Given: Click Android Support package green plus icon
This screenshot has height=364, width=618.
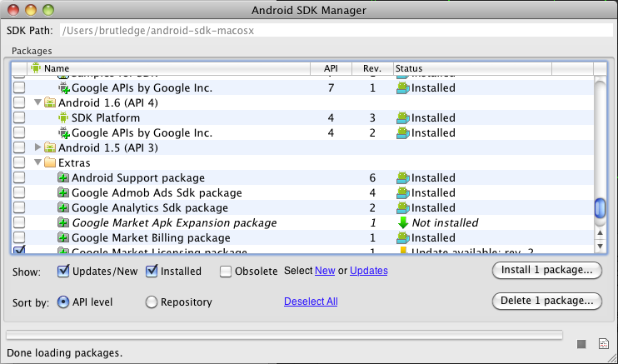Looking at the screenshot, I should coord(63,178).
